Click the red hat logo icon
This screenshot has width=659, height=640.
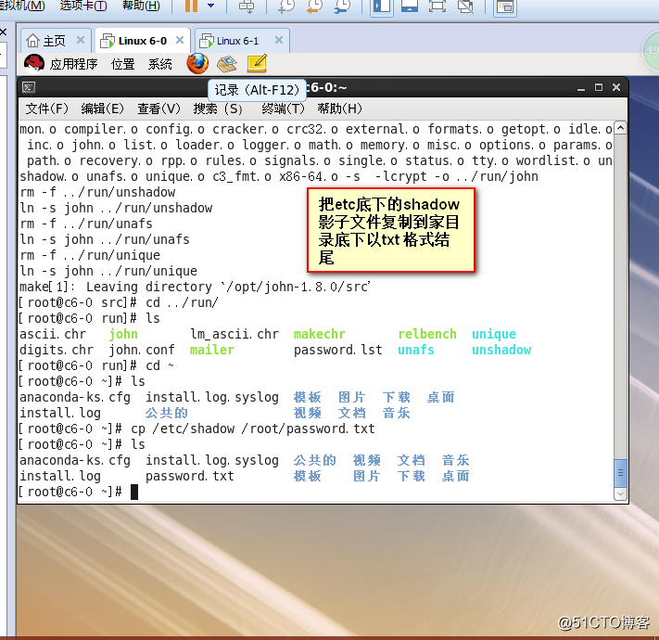(34, 63)
